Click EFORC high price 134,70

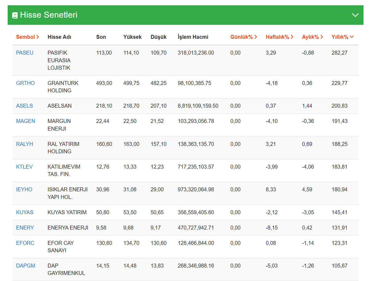131,243
